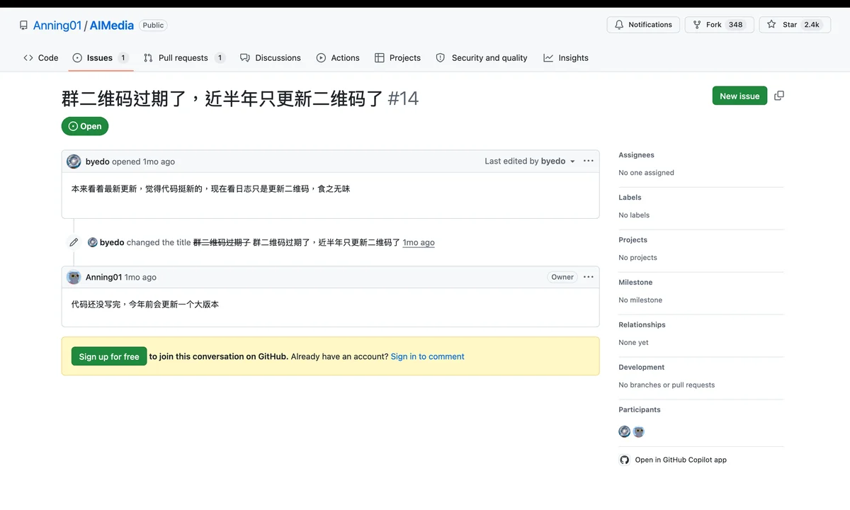Go to the Pull requests tab
The width and height of the screenshot is (850, 510).
pos(184,58)
